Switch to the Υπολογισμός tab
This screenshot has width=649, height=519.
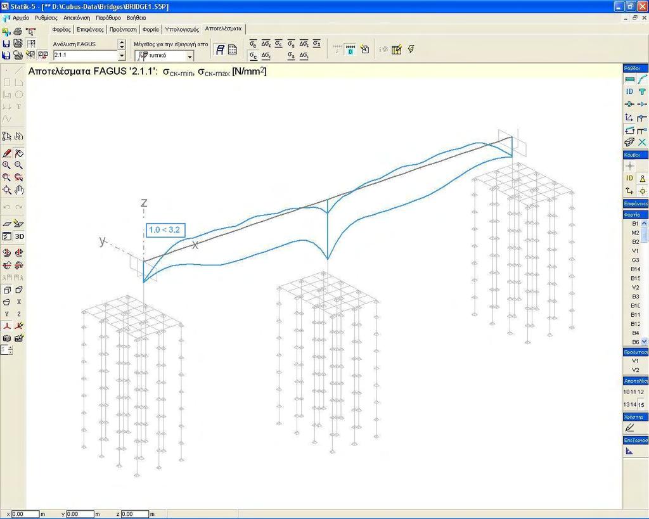coord(182,29)
